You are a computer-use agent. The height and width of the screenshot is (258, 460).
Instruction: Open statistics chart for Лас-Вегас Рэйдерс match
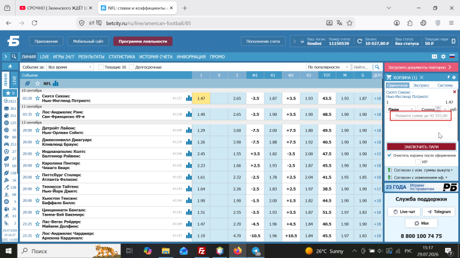click(x=189, y=224)
